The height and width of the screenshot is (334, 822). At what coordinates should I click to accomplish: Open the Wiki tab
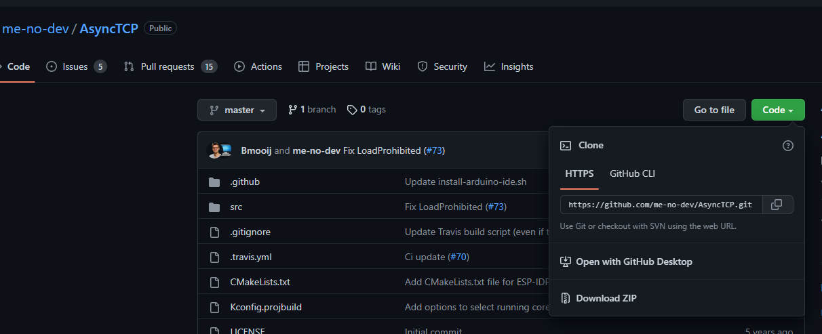click(383, 66)
